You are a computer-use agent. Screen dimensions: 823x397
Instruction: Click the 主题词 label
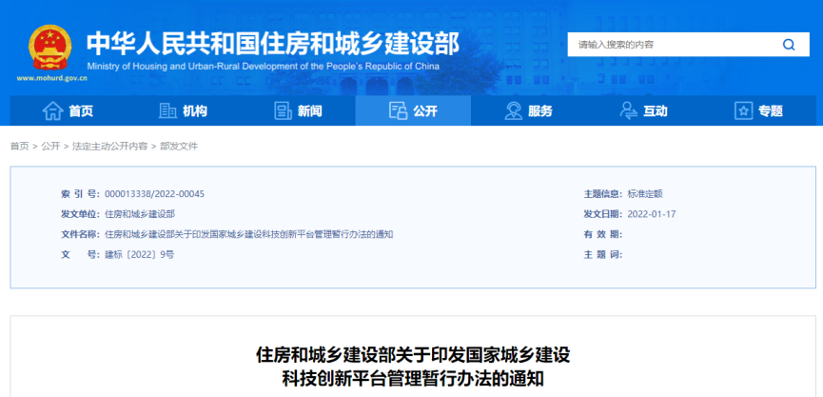pyautogui.click(x=603, y=255)
